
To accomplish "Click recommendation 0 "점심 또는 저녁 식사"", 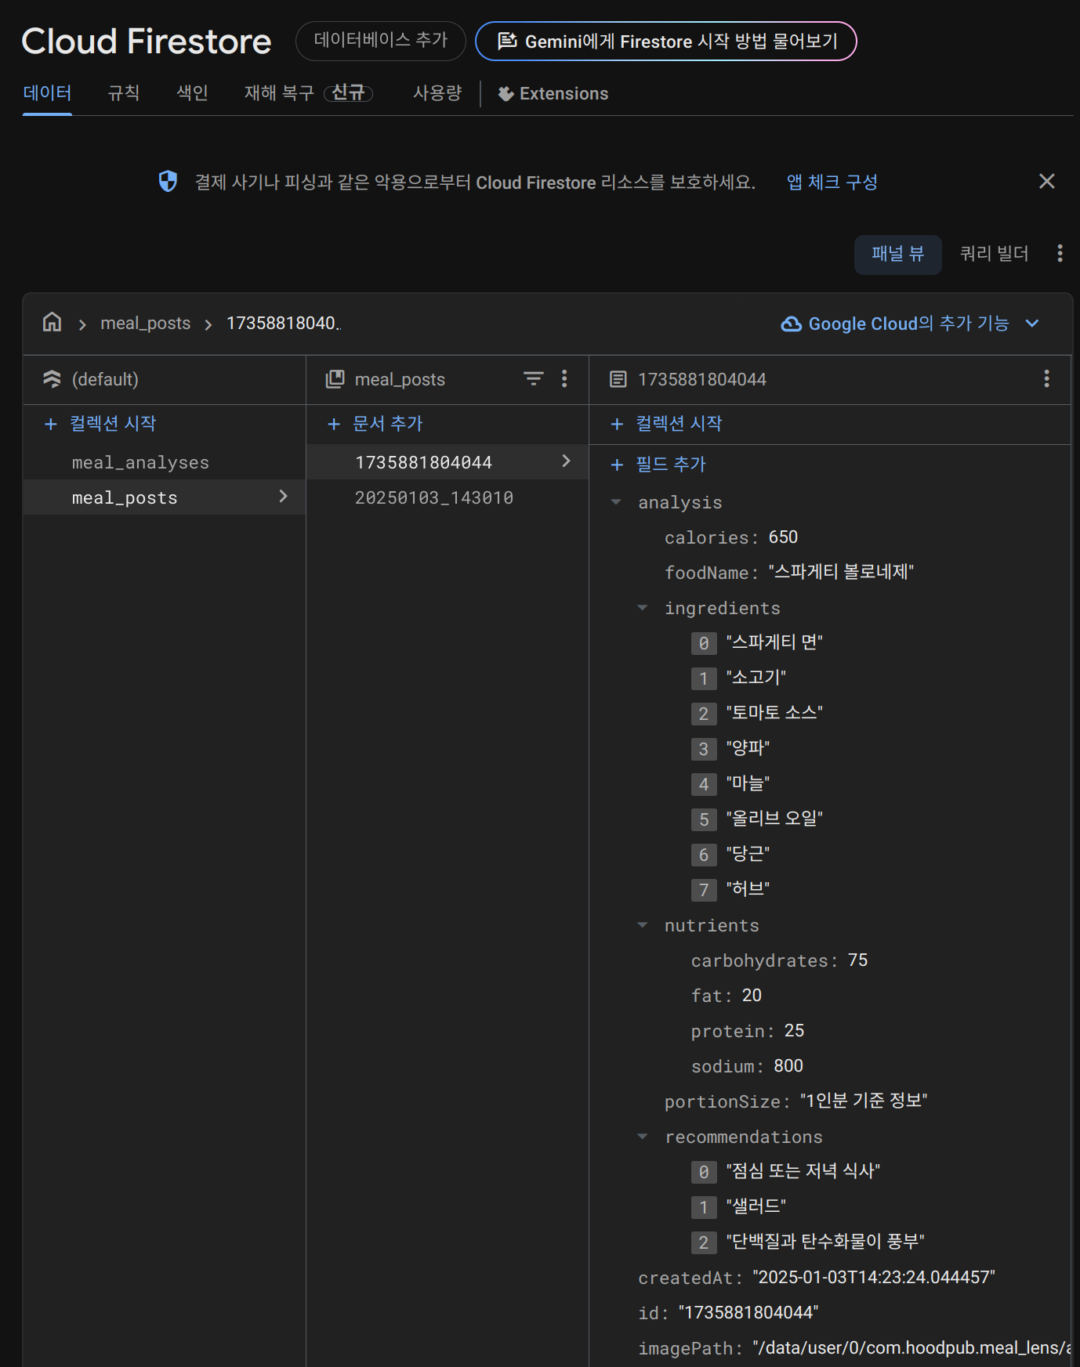I will pyautogui.click(x=803, y=1171).
